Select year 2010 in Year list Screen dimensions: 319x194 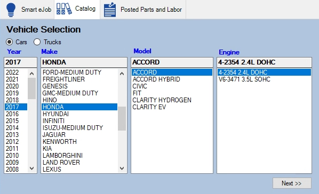tap(16, 156)
